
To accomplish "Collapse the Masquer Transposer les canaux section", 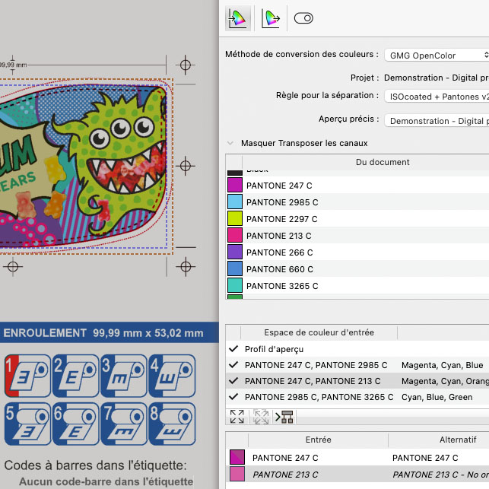I will [x=230, y=143].
